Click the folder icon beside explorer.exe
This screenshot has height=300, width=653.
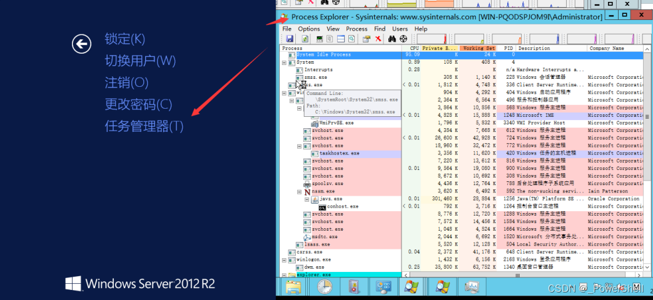tap(291, 275)
